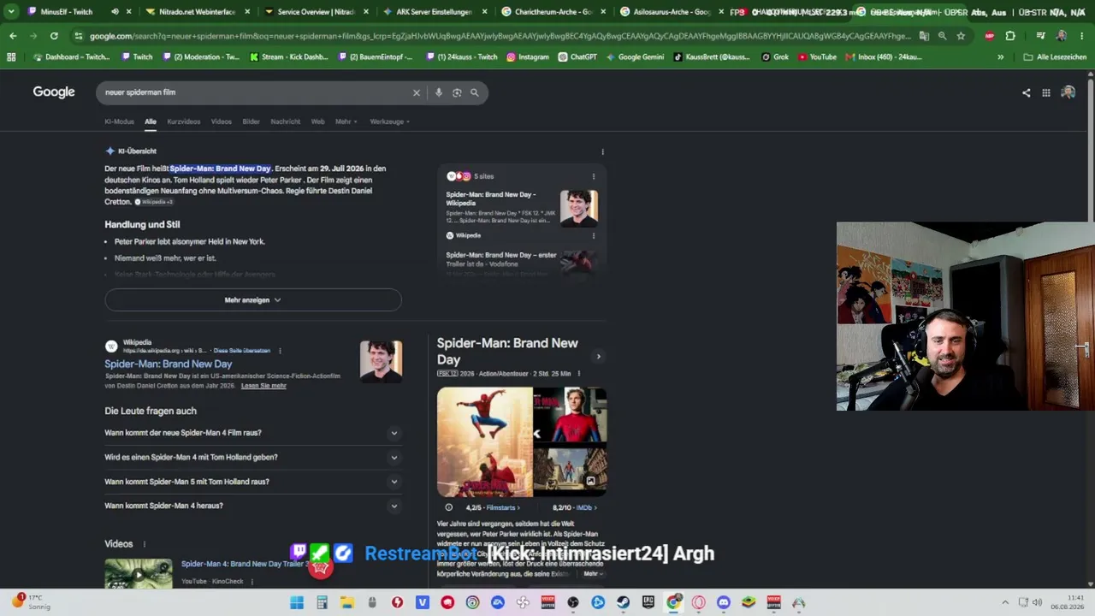This screenshot has height=616, width=1095.
Task: Play the Spider-Man 4 trailer video thumbnail
Action: pos(139,573)
